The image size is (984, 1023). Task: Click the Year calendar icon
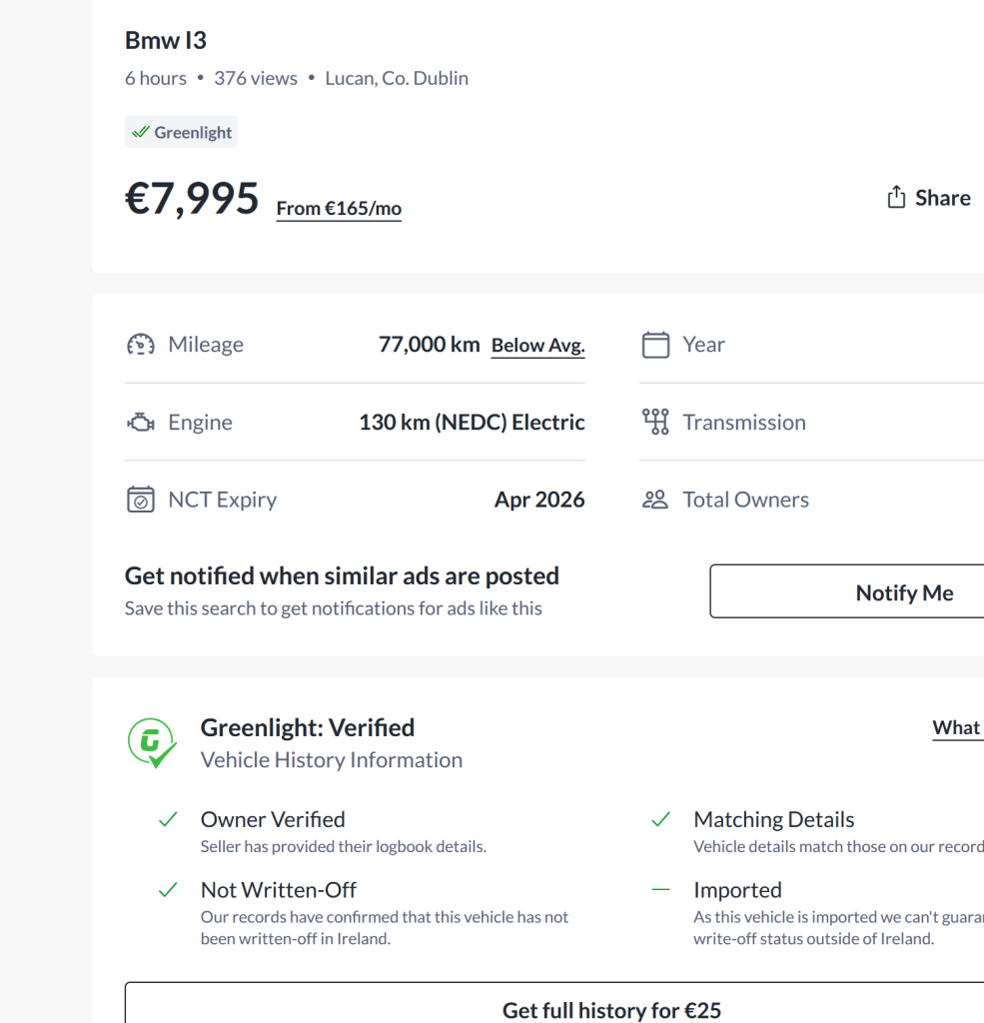click(x=655, y=345)
